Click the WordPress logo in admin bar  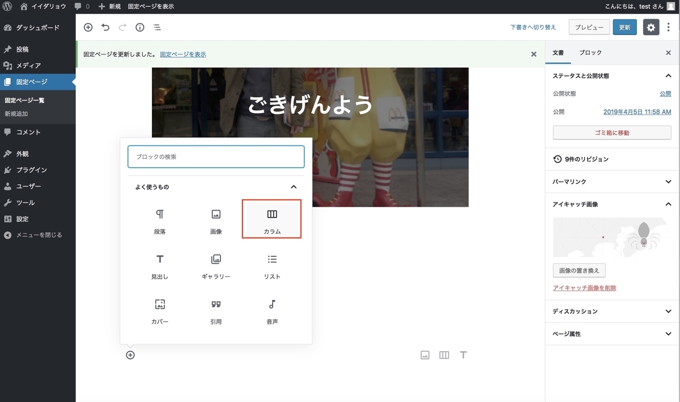coord(7,6)
